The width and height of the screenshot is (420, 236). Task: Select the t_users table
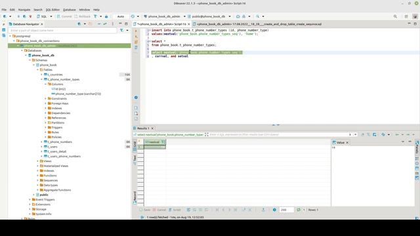coord(52,147)
